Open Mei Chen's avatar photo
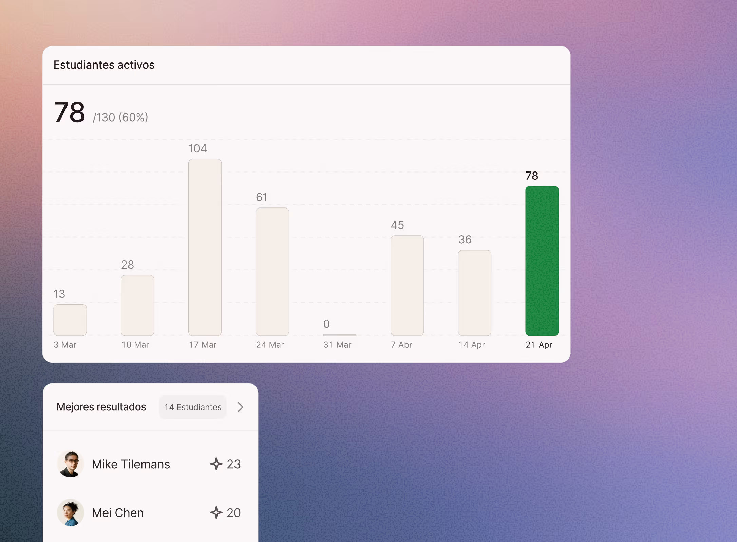The width and height of the screenshot is (737, 542). (x=70, y=512)
